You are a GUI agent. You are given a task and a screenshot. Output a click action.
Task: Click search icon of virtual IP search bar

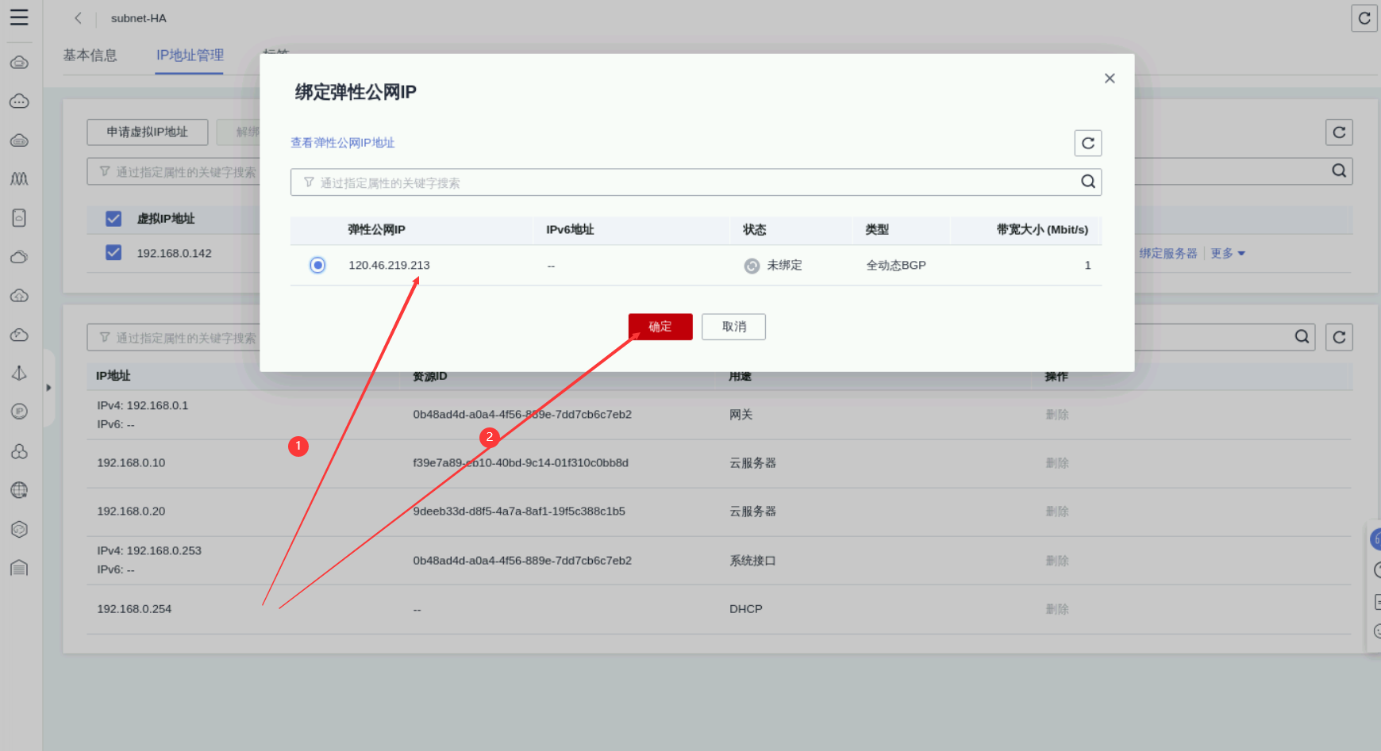tap(1339, 171)
